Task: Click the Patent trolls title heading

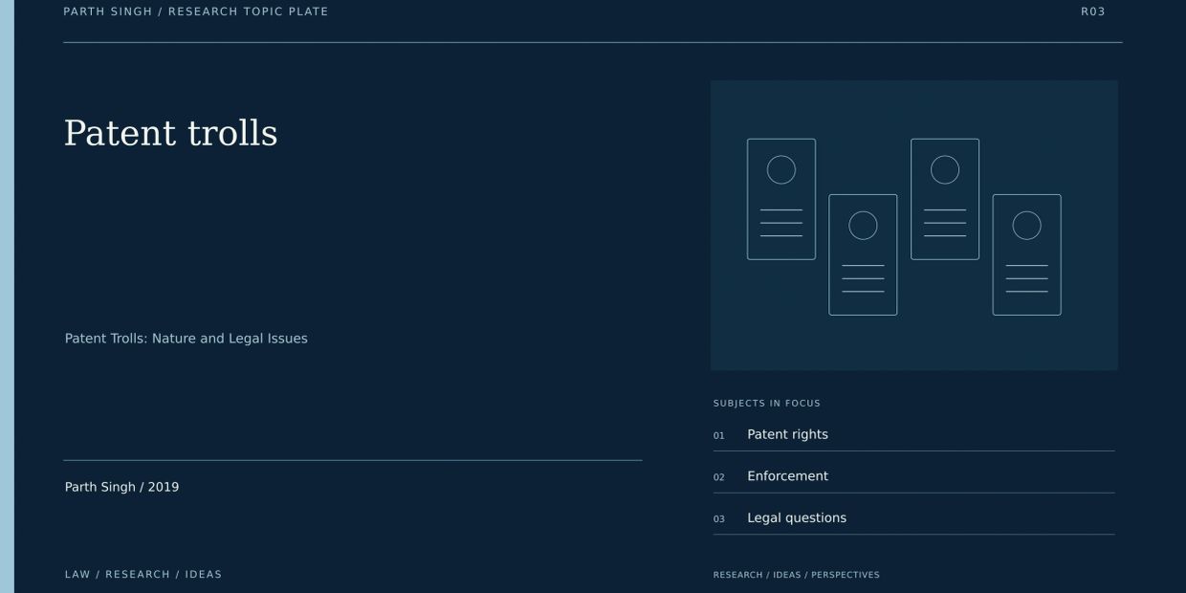Action: [170, 133]
